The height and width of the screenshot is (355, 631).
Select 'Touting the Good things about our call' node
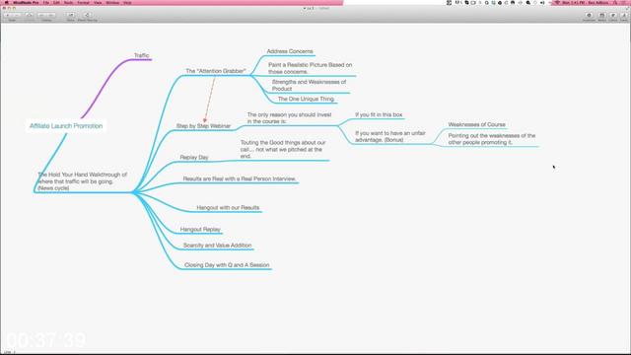[283, 149]
